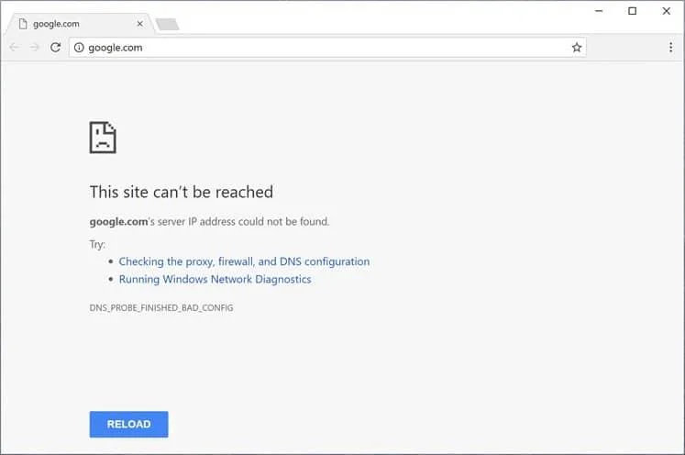Maximize the browser window
This screenshot has width=685, height=455.
[x=632, y=11]
